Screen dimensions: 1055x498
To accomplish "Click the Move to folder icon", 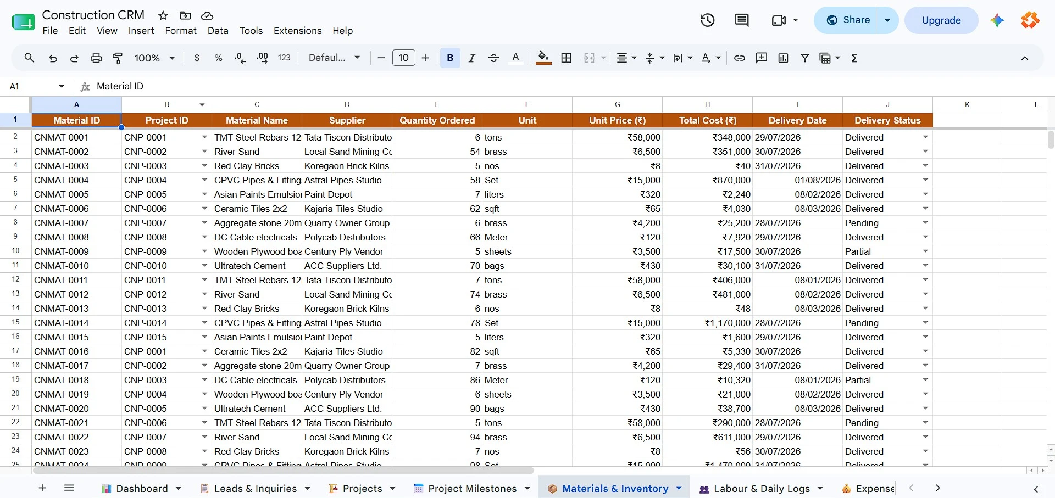I will point(185,15).
